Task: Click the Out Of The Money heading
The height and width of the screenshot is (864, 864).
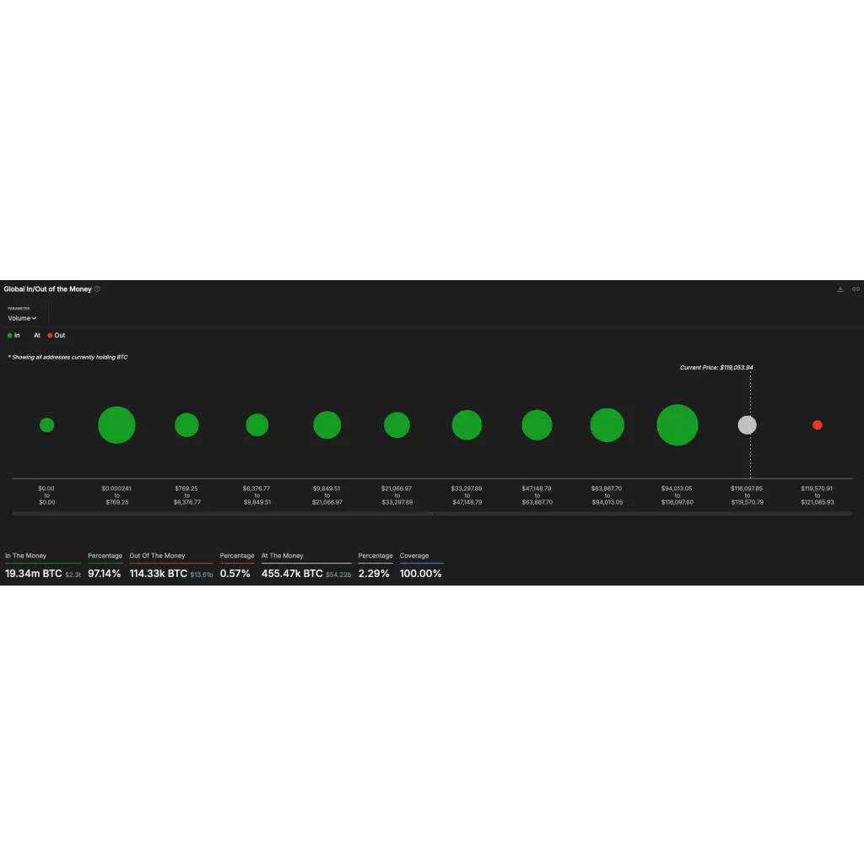Action: [x=157, y=555]
